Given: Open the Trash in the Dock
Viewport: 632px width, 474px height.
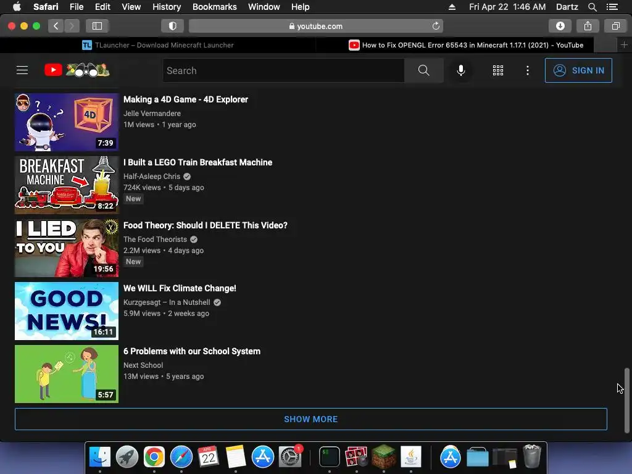Looking at the screenshot, I should click(x=531, y=456).
